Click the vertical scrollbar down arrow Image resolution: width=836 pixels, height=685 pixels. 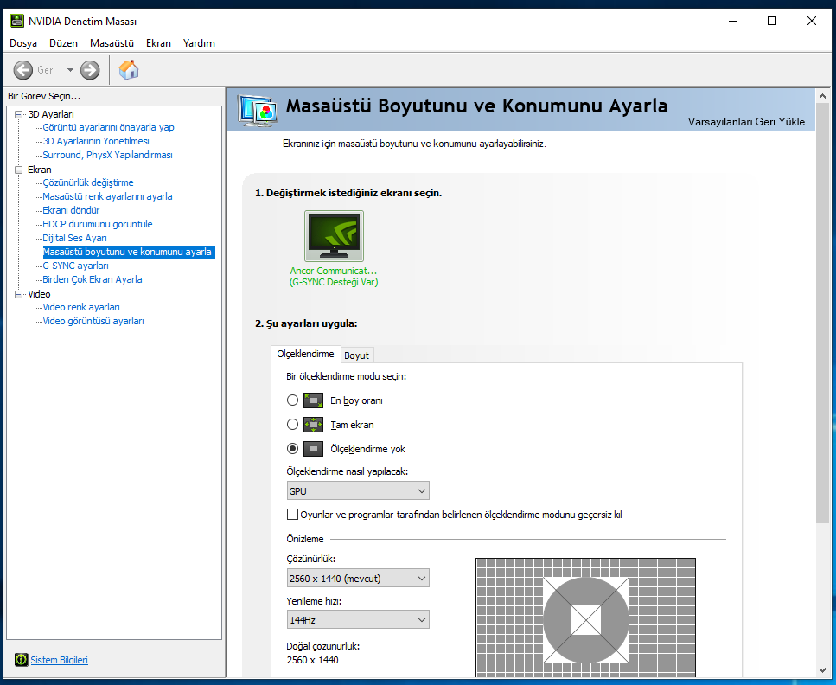coord(822,670)
